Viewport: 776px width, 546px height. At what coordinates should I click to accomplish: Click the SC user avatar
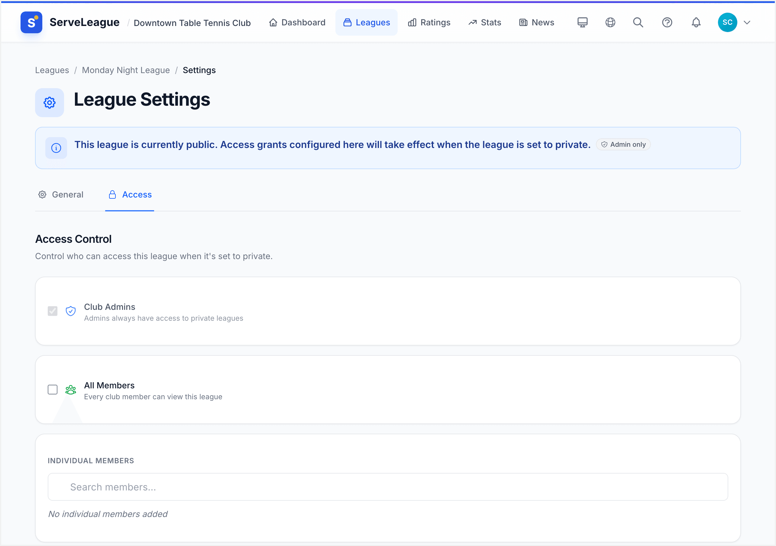(727, 22)
